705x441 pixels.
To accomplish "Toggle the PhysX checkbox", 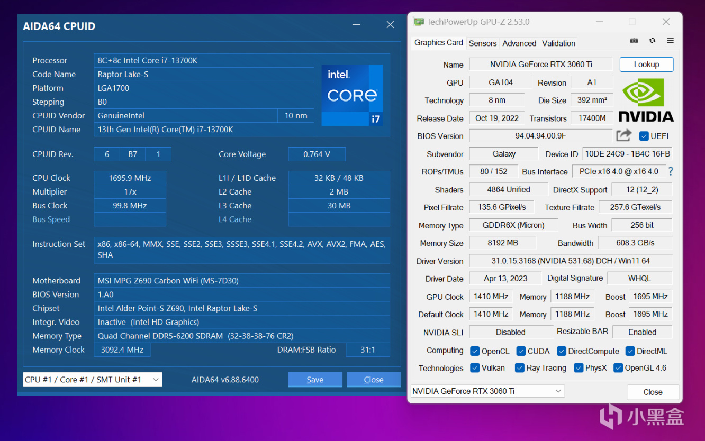I will pos(578,368).
